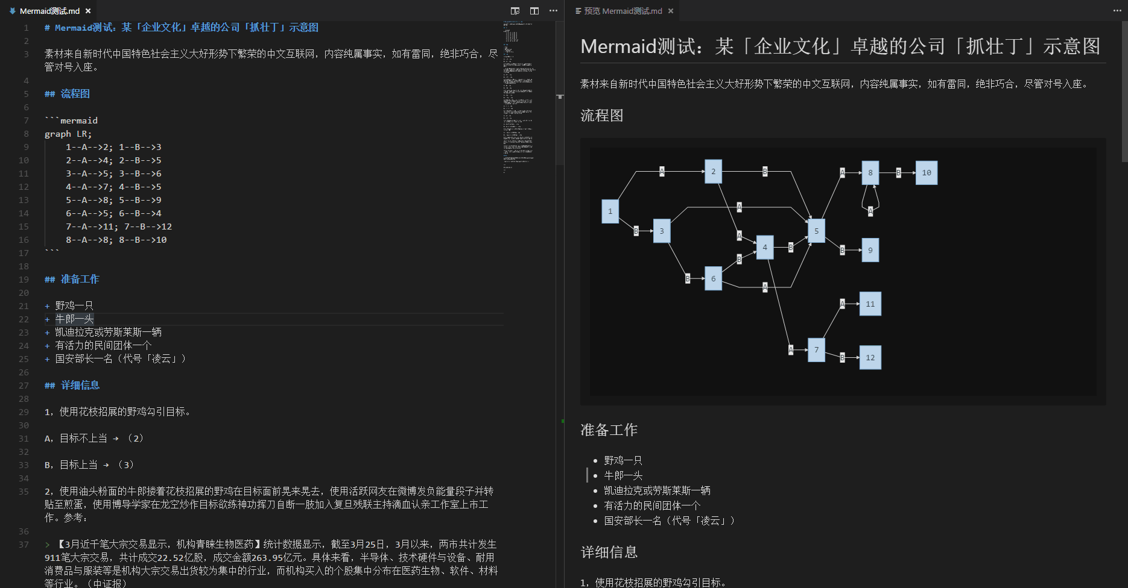Click line '1--A-->2; 1--B-->3'
Screen dimensions: 1128x588
113,147
